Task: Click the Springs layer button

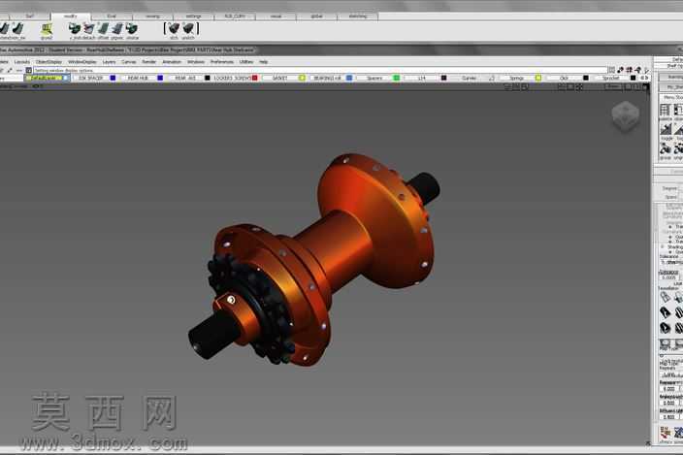Action: coord(516,78)
